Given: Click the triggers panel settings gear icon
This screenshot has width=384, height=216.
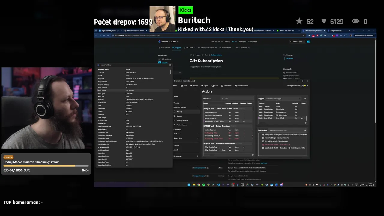Looking at the screenshot, I should (x=305, y=98).
